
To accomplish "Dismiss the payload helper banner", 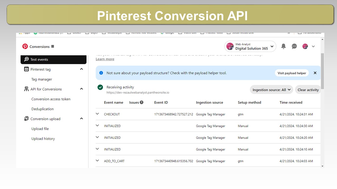I will (315, 73).
